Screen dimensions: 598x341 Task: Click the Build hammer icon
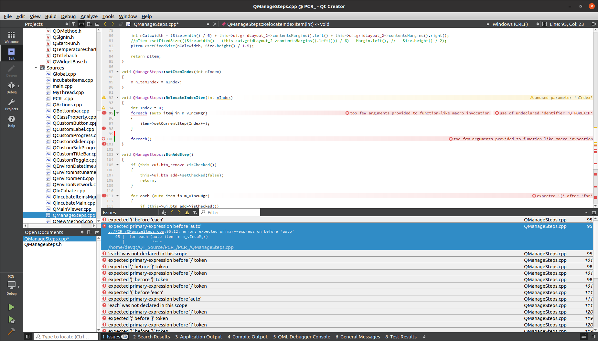(x=11, y=331)
